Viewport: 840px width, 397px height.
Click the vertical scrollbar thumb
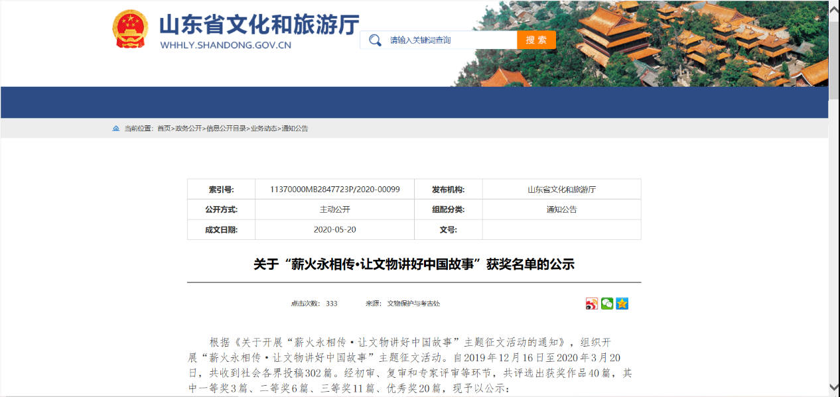pyautogui.click(x=834, y=60)
